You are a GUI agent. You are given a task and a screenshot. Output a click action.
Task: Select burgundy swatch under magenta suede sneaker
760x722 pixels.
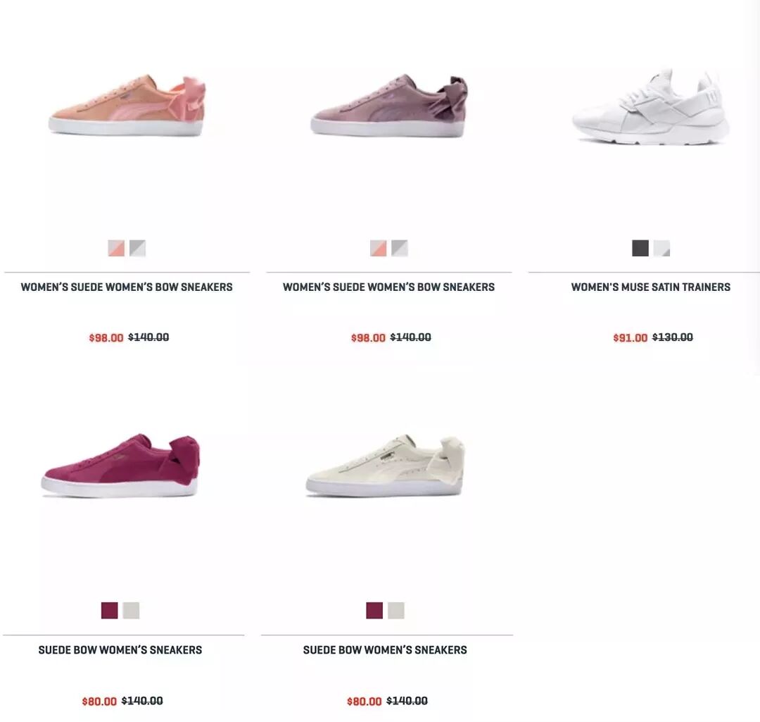click(110, 611)
